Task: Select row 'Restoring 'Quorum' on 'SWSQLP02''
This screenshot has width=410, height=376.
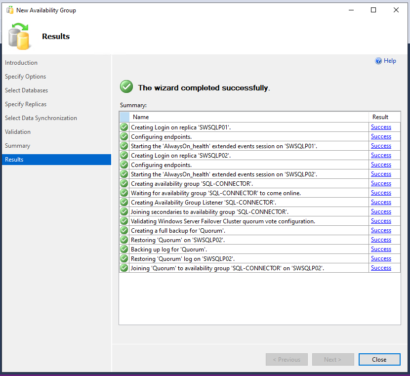Action: tap(260, 240)
